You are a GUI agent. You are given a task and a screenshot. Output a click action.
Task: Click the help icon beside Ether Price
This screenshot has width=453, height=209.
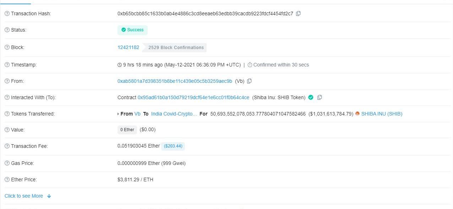(x=7, y=179)
